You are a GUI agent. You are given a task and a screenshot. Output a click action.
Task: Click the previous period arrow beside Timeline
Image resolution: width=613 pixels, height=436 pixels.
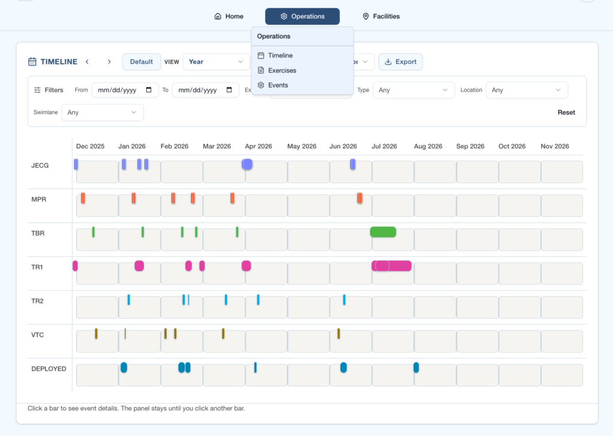[87, 62]
